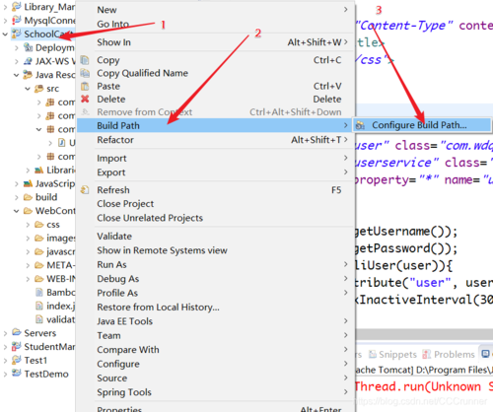Screen dimensions: 493x412
Task: Choose Restore from Local History...
Action: [x=216, y=308]
